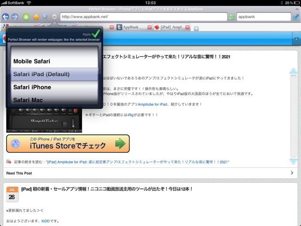Click the Amplitube article headline text
The image size is (301, 226).
(166, 56)
